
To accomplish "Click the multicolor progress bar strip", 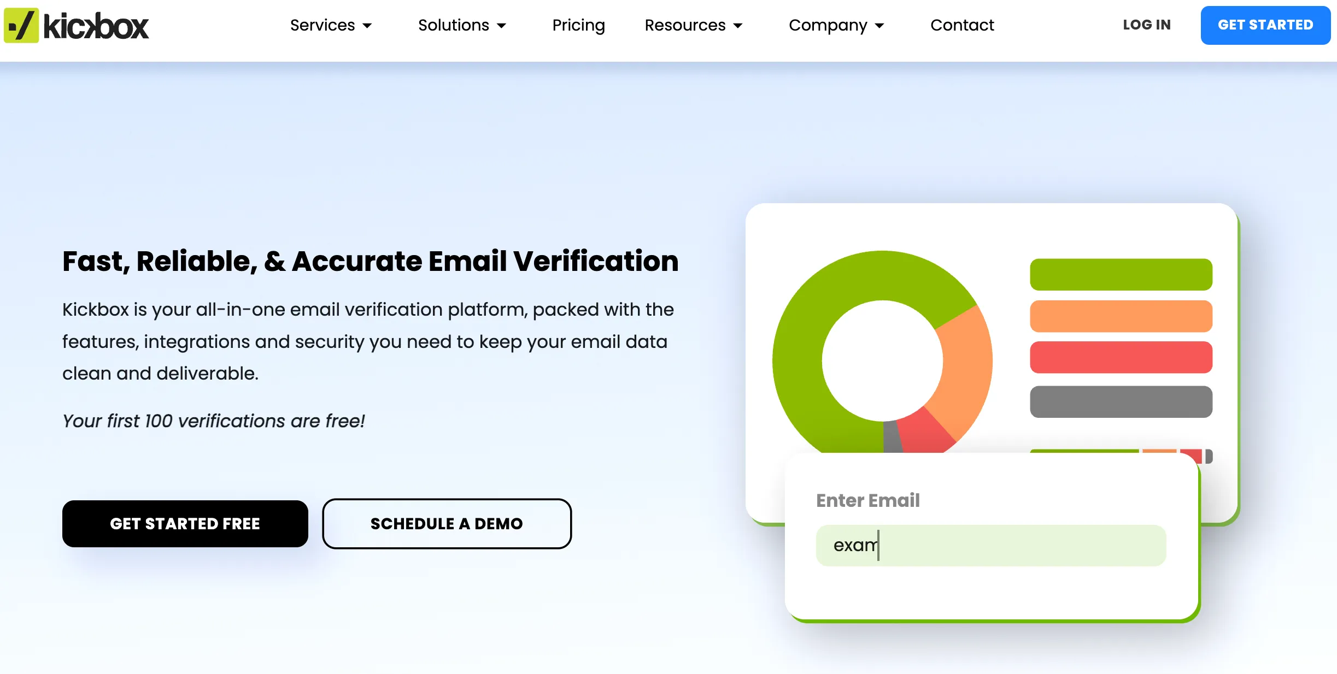I will tap(1121, 454).
